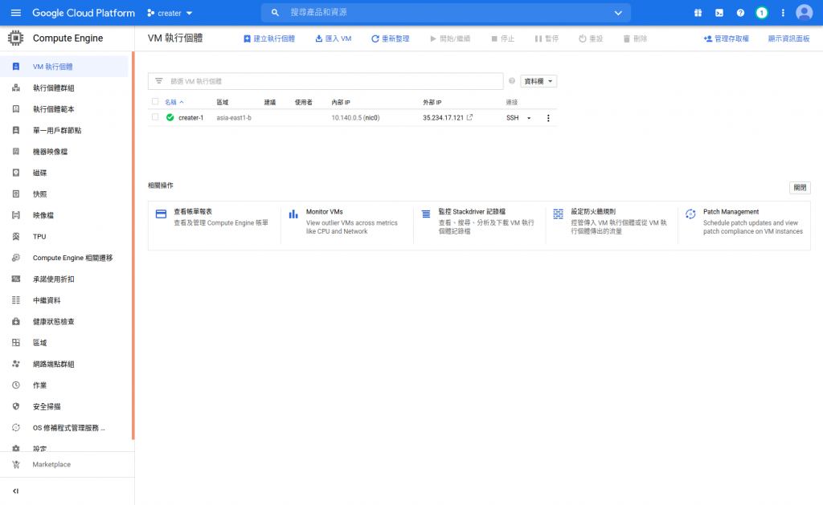
Task: Click the products and resources search field
Action: [x=445, y=13]
